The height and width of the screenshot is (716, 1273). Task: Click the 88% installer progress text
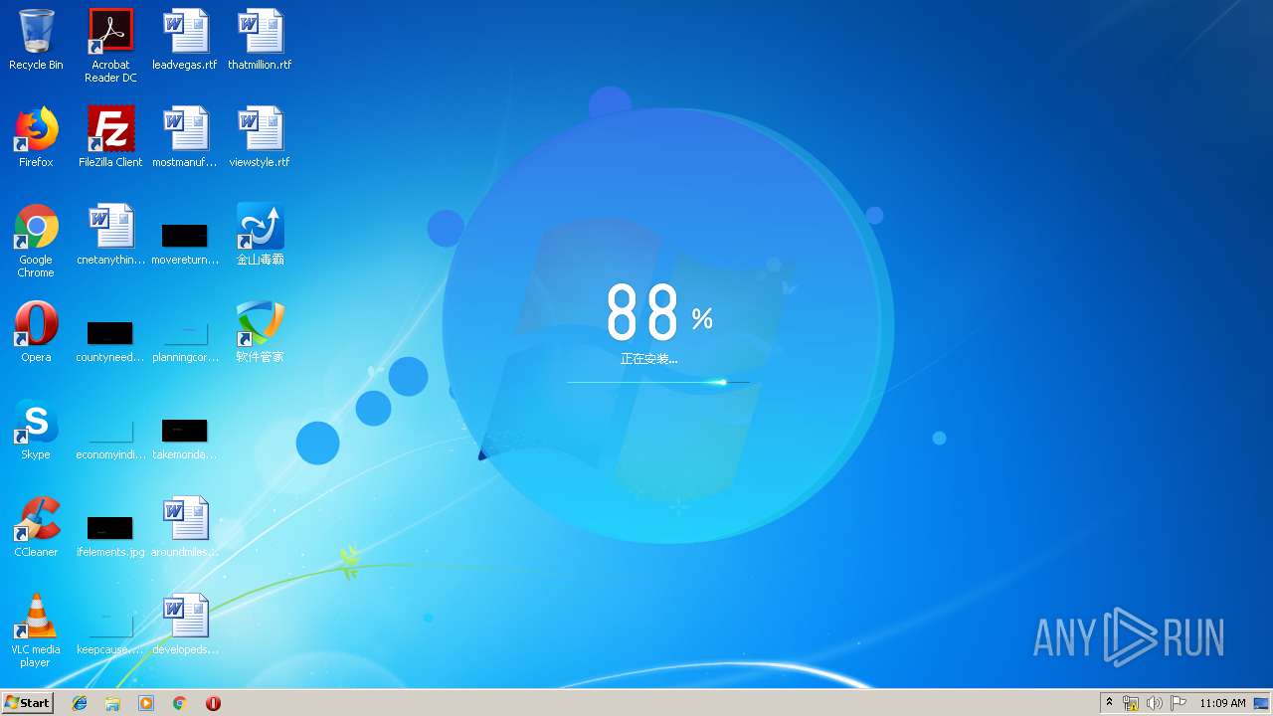[658, 312]
